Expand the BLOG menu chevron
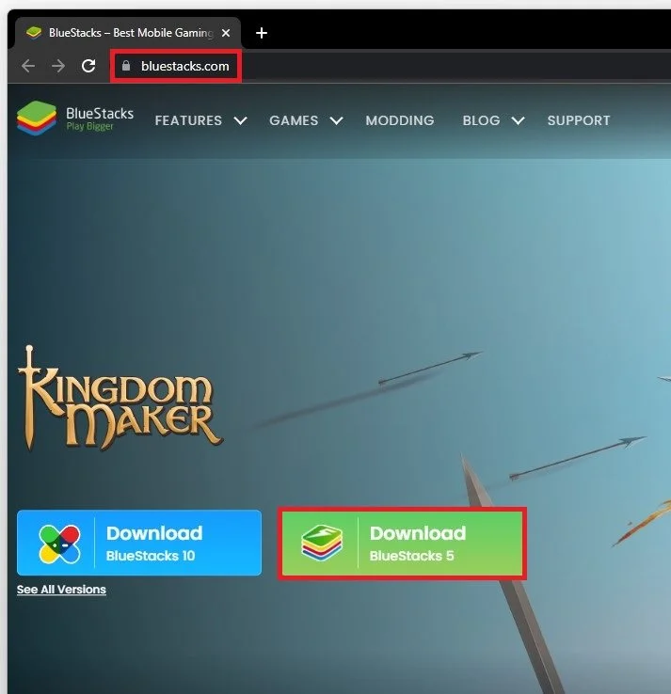Screen dimensions: 671x694 point(519,120)
